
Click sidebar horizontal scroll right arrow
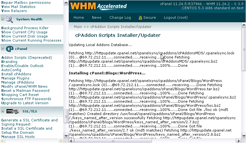click(x=61, y=140)
